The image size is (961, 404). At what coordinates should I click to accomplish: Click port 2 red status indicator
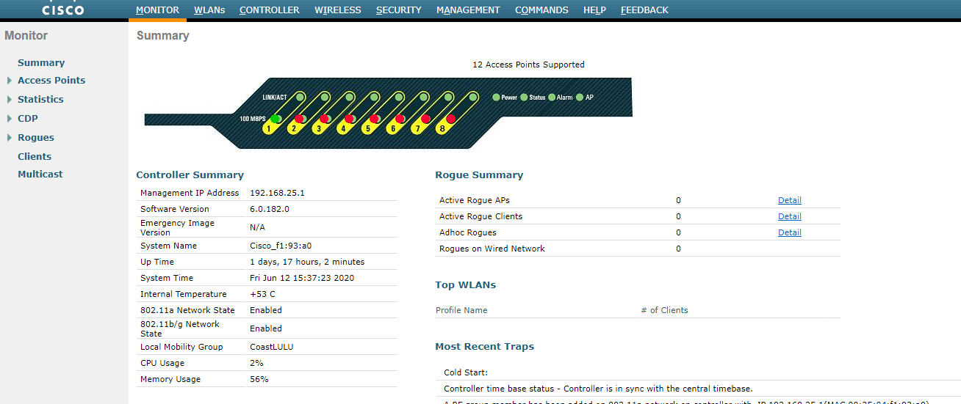click(x=300, y=119)
